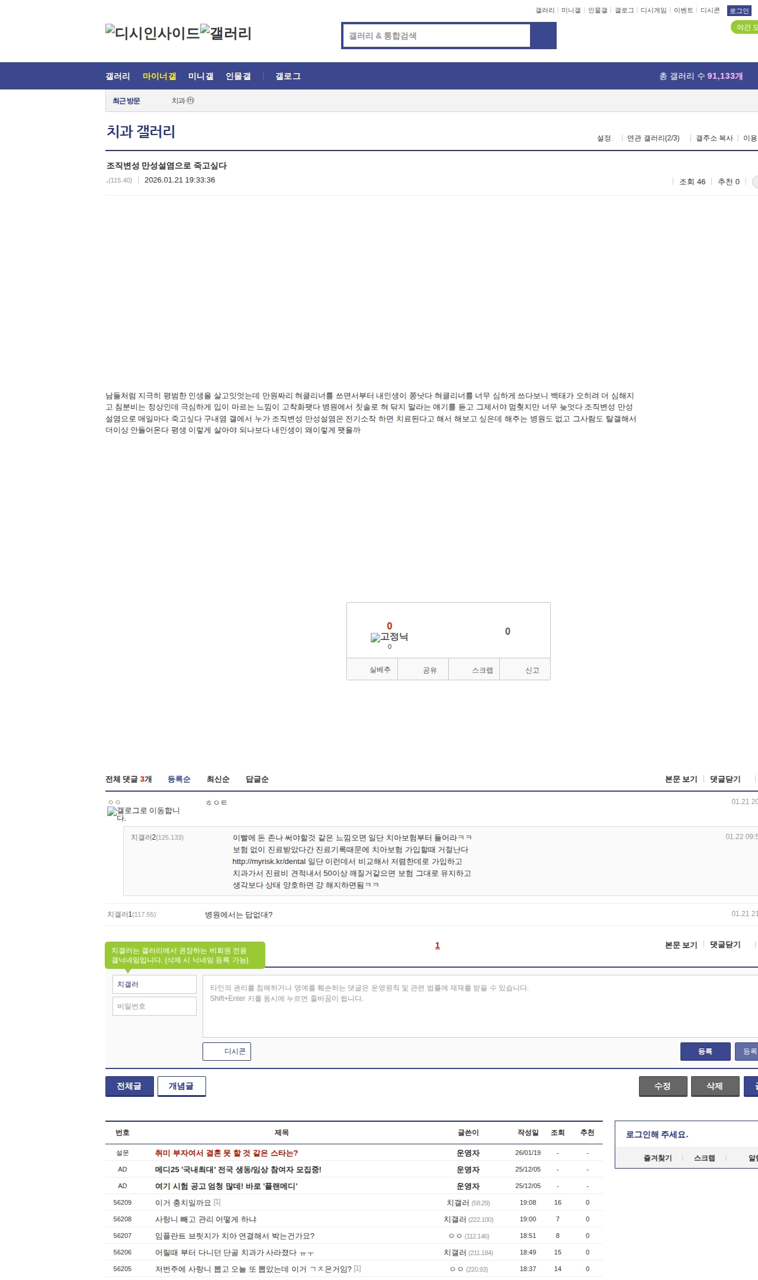Switch to the 마이너갤 nav tab
Screen dimensions: 758x1280
(159, 76)
